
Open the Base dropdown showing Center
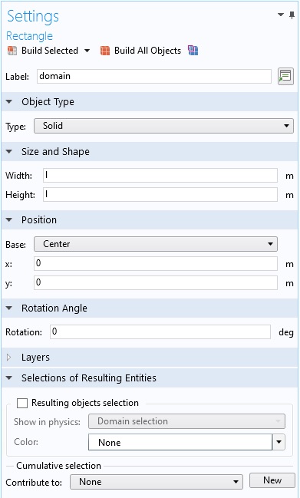(x=156, y=244)
